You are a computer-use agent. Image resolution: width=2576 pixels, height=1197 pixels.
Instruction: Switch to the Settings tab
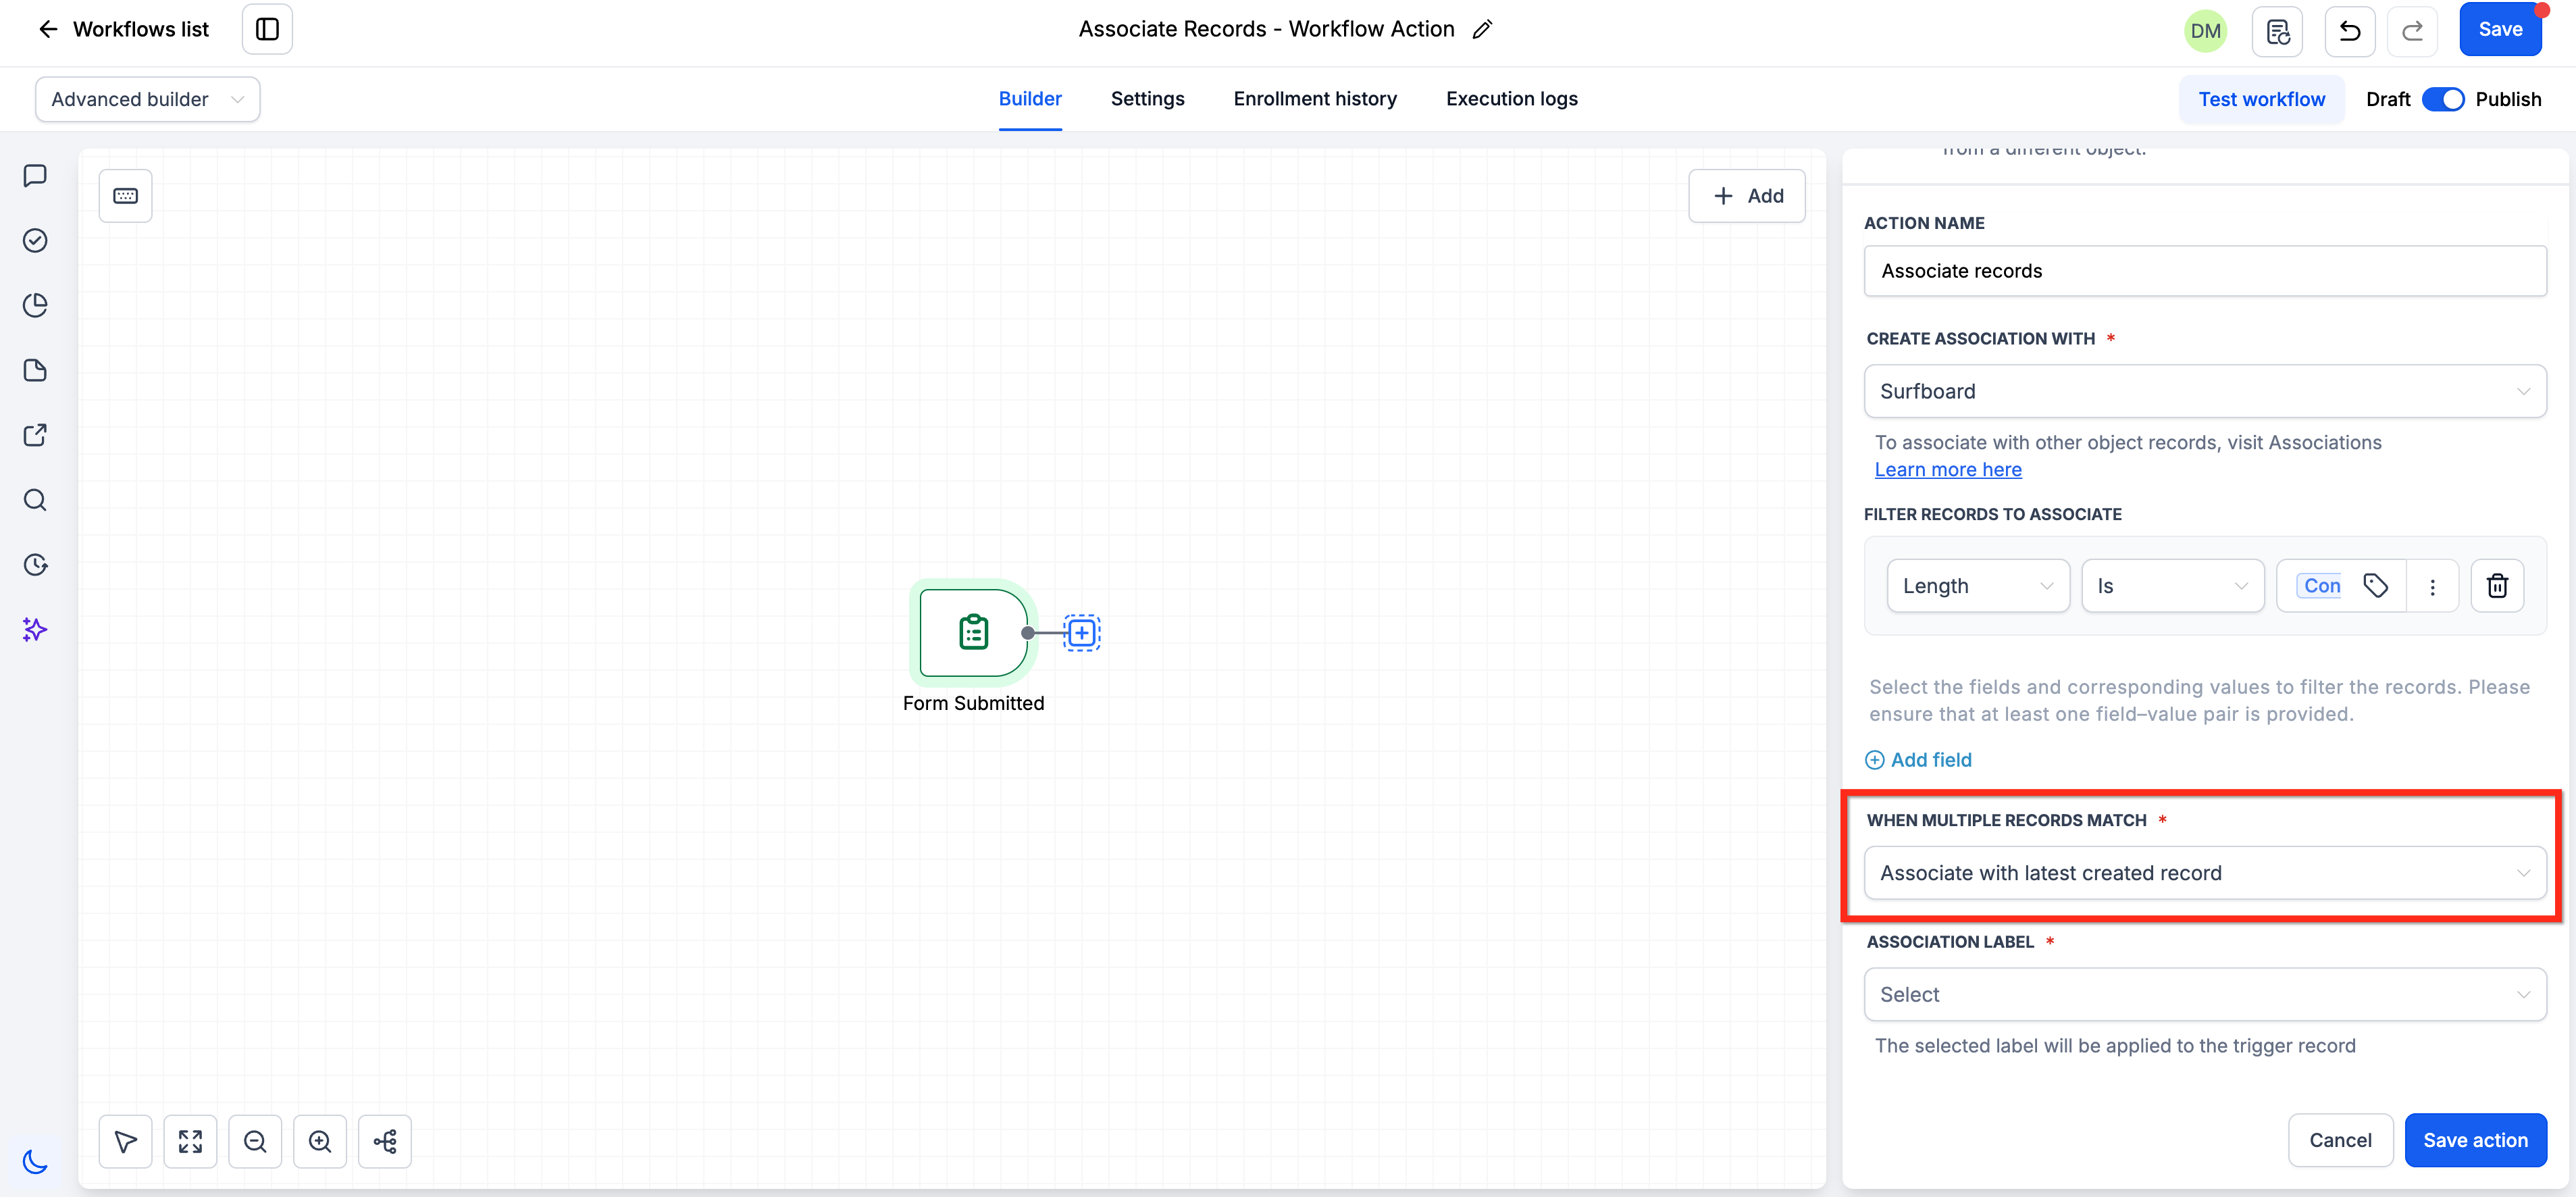(x=1147, y=98)
